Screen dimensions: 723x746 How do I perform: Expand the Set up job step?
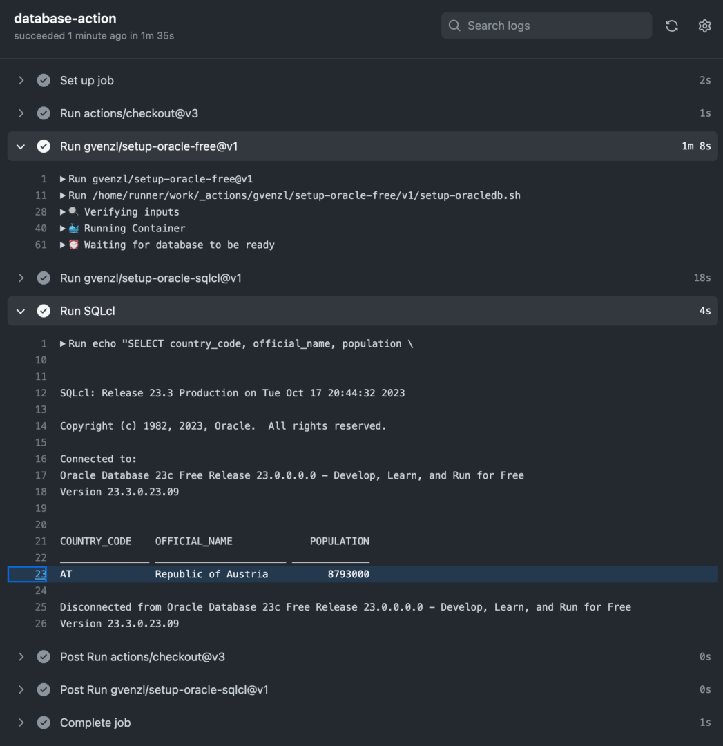(20, 80)
